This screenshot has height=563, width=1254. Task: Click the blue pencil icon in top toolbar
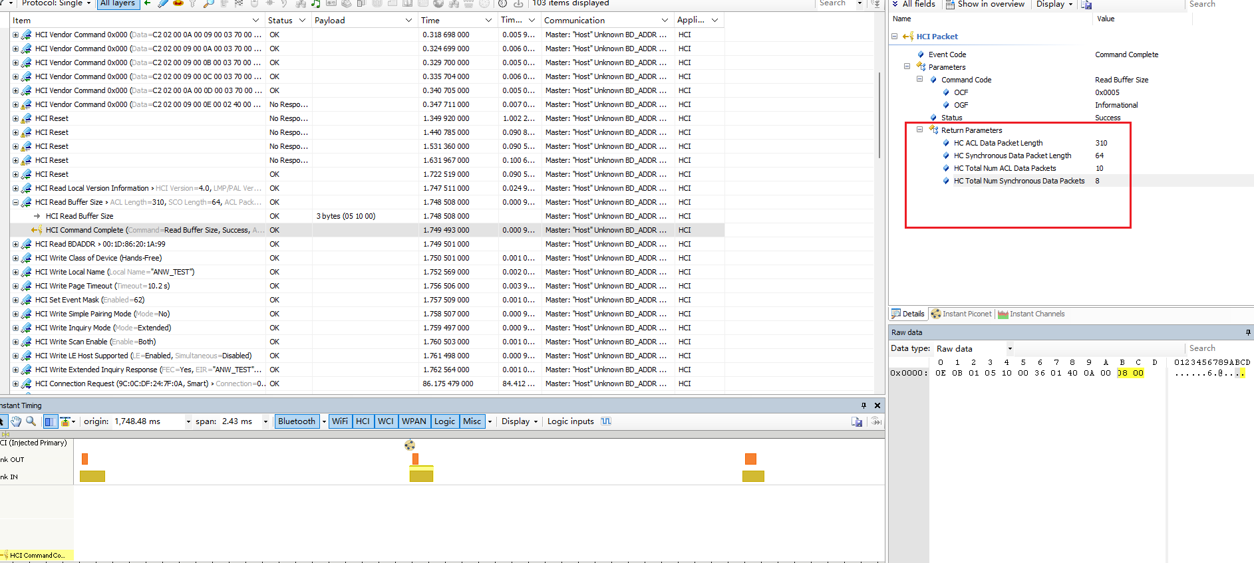coord(163,4)
